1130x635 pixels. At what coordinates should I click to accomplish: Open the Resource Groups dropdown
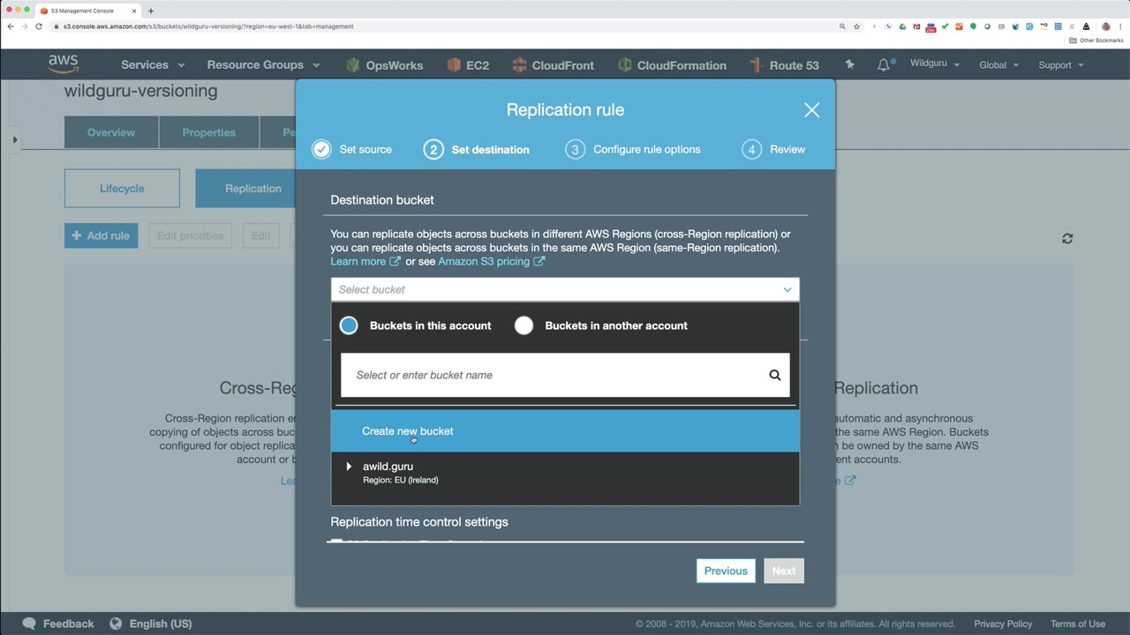(x=263, y=64)
